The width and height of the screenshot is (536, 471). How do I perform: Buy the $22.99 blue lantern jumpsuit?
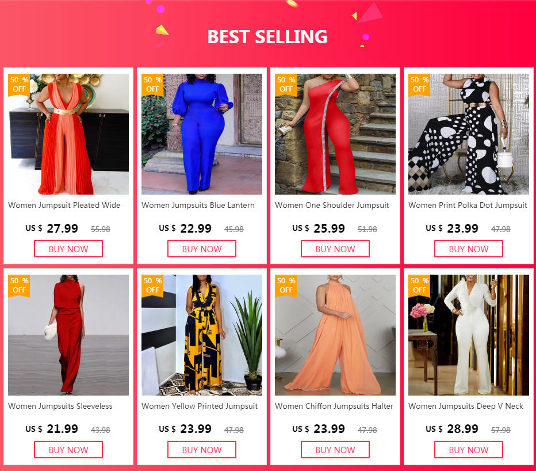click(x=202, y=249)
